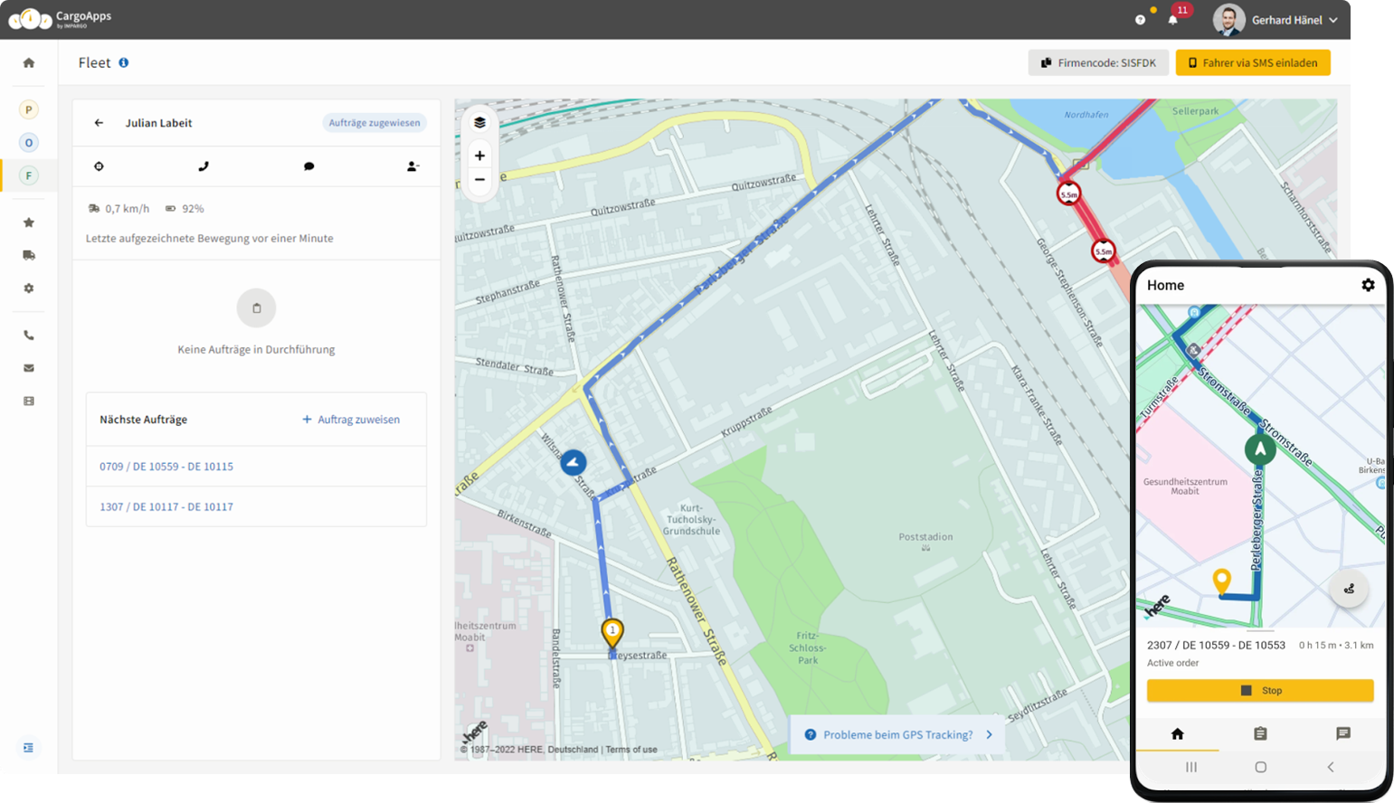Open the orders list tab in phone bottom bar

(1260, 734)
